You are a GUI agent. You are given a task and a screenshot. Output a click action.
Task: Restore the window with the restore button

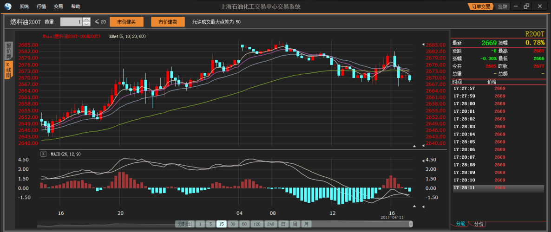pos(526,6)
